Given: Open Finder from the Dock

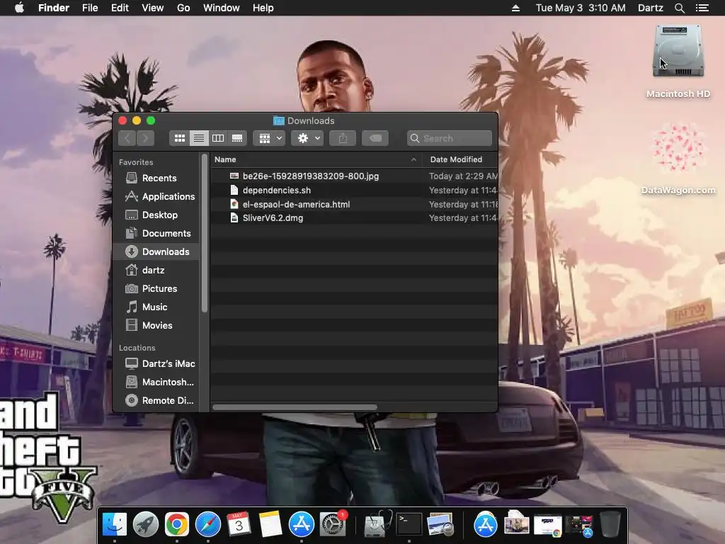Looking at the screenshot, I should tap(114, 525).
